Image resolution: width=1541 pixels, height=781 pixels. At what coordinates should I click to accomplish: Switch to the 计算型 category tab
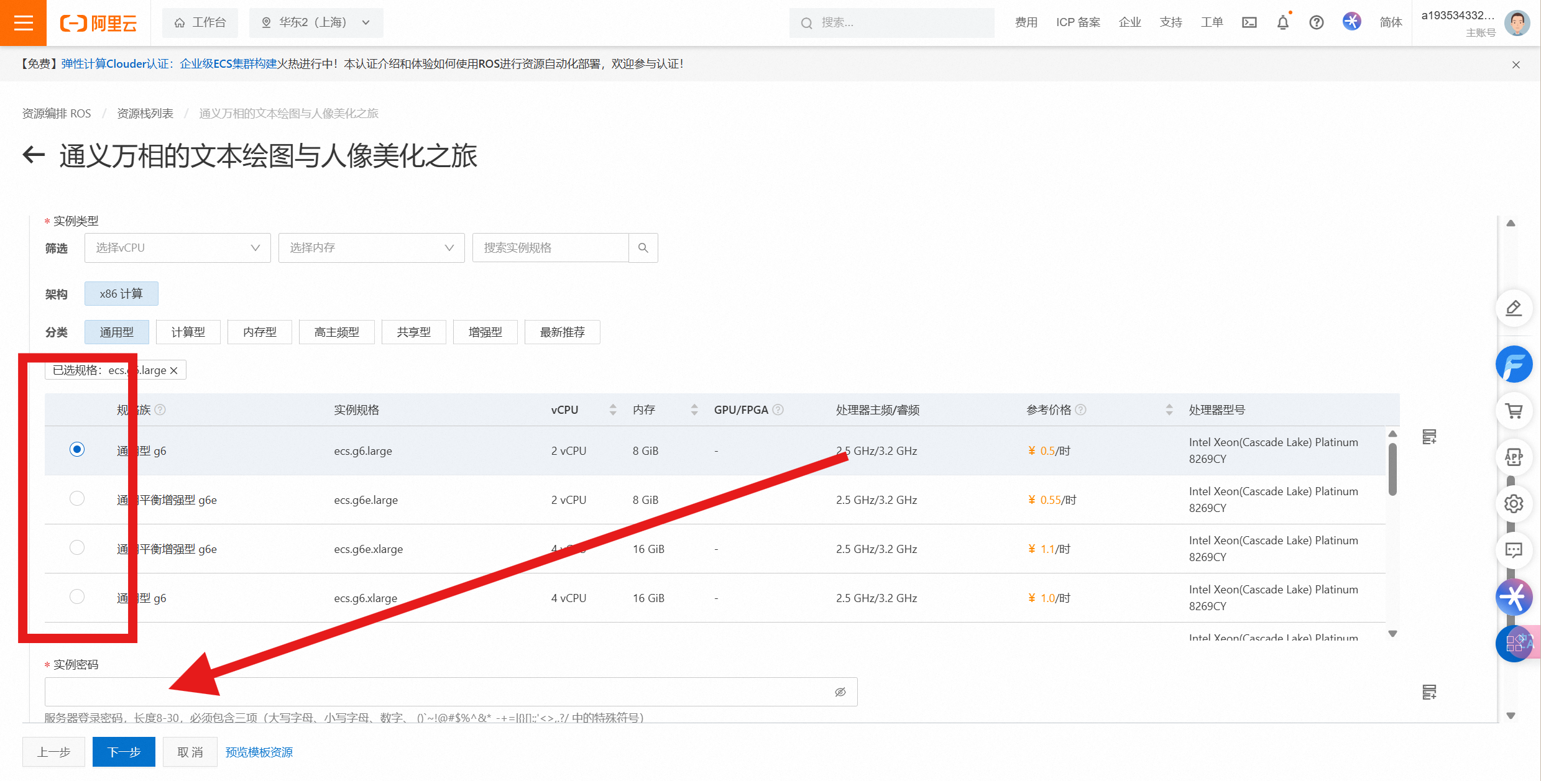(x=188, y=332)
